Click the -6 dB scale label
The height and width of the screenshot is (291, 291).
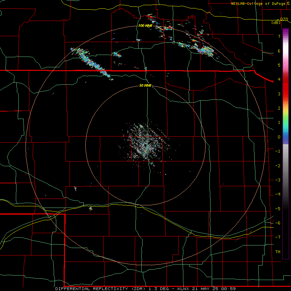coord(278,223)
